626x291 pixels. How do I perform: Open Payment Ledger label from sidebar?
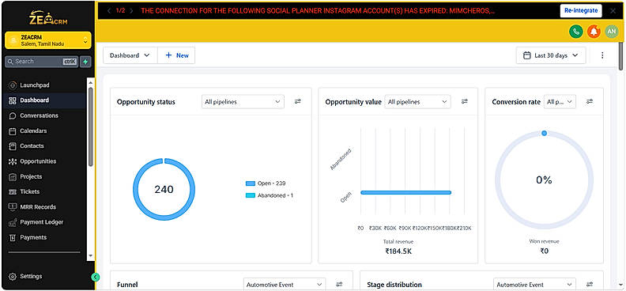point(42,222)
